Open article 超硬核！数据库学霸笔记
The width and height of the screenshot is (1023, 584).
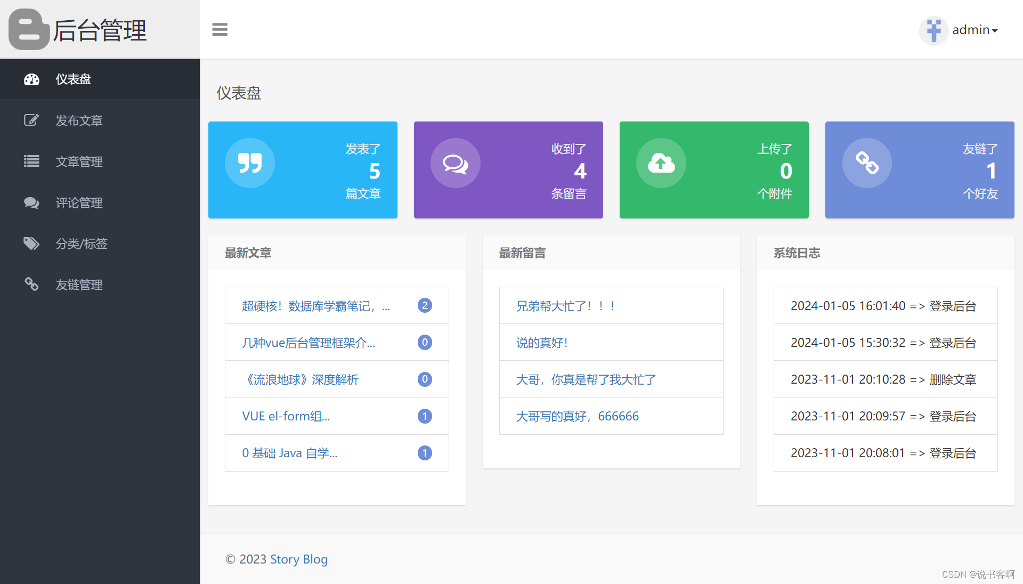coord(316,306)
